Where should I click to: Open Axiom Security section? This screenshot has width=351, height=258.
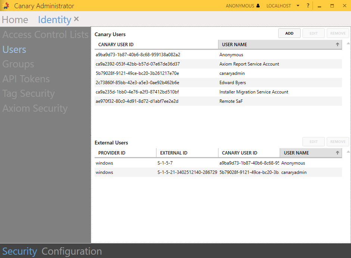coord(35,109)
